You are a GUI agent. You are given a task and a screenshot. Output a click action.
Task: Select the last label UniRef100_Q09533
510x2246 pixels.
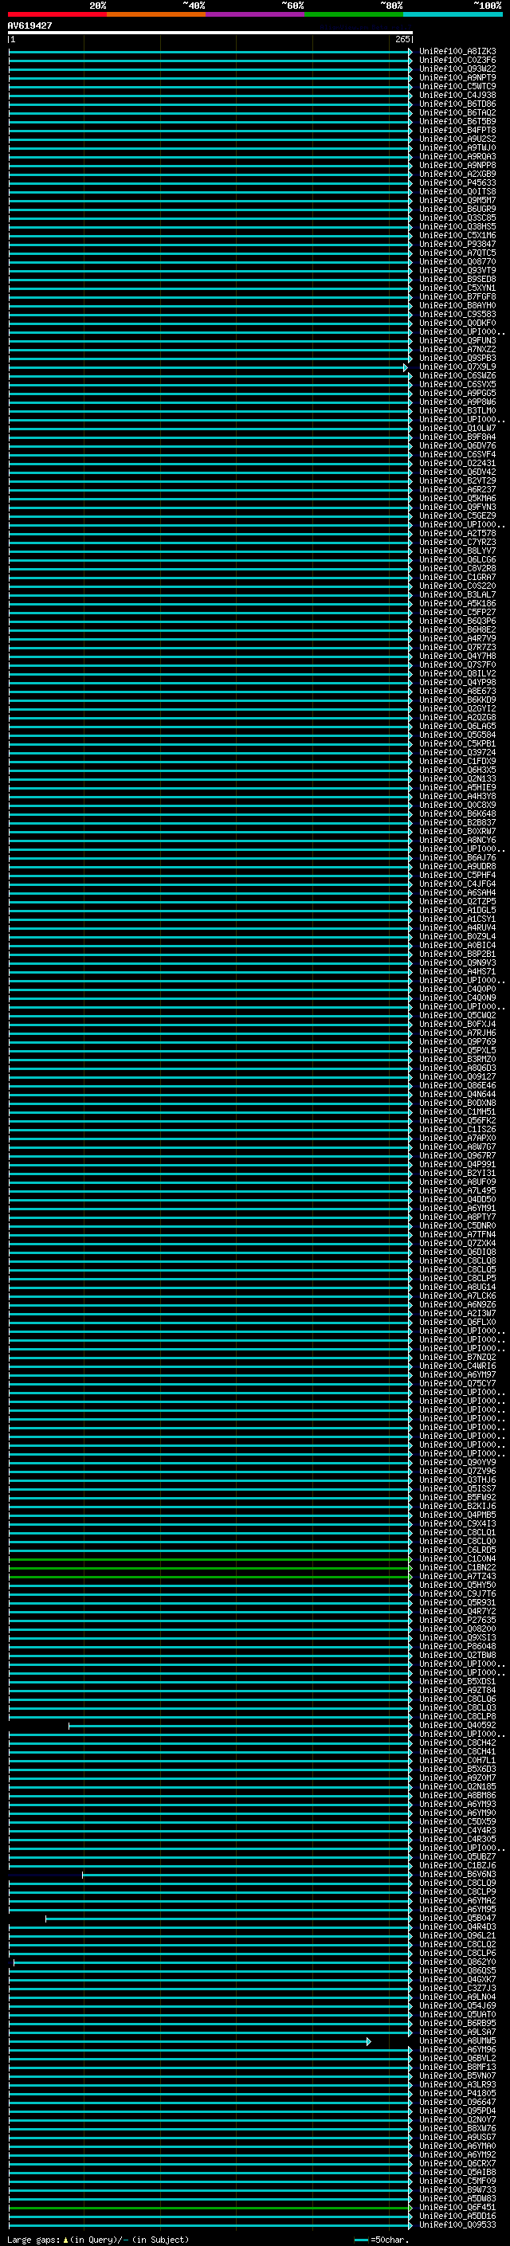click(457, 2225)
